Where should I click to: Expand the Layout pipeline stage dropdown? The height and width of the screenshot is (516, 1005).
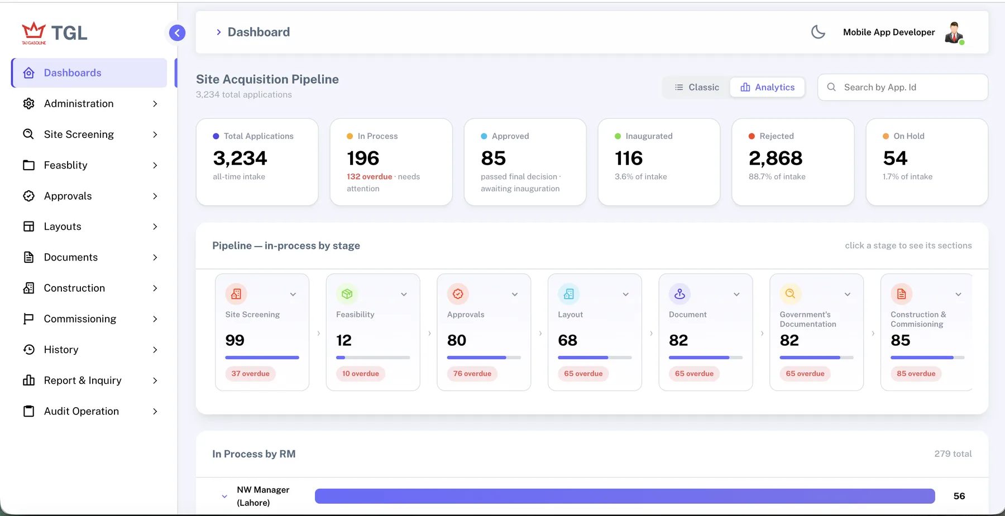pos(626,295)
